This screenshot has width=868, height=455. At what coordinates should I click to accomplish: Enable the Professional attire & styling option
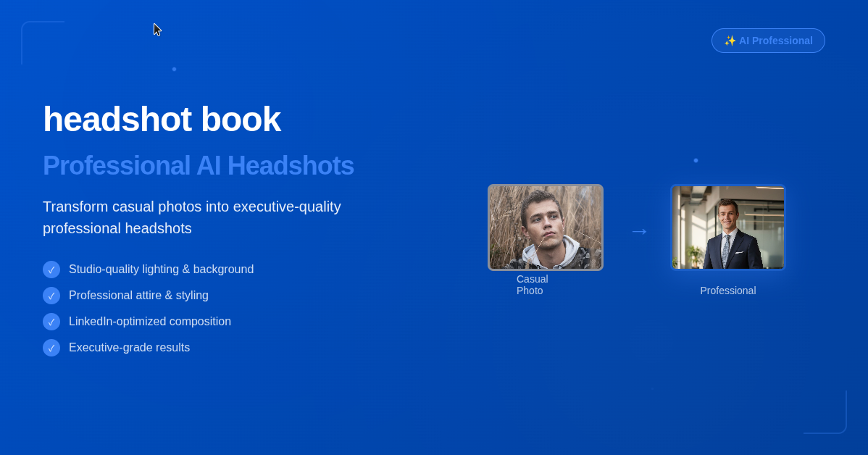tap(138, 296)
